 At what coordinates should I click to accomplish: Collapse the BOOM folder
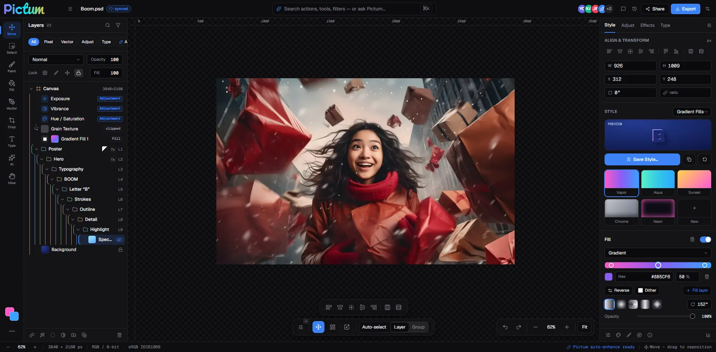click(x=52, y=179)
